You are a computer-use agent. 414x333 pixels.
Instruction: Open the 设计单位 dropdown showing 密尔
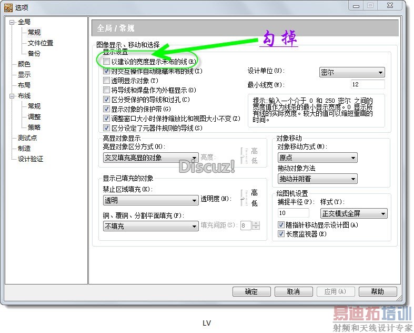[352, 72]
